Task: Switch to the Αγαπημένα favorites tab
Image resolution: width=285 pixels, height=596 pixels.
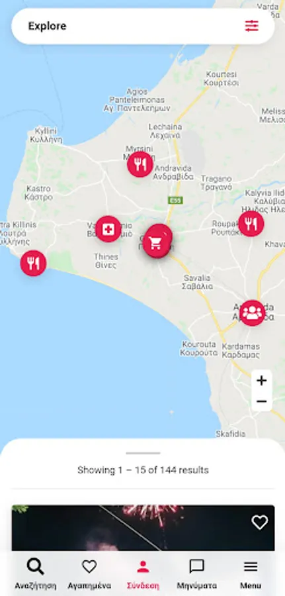Action: tap(89, 573)
